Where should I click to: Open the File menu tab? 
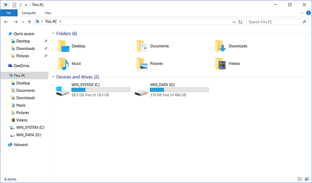(x=9, y=13)
